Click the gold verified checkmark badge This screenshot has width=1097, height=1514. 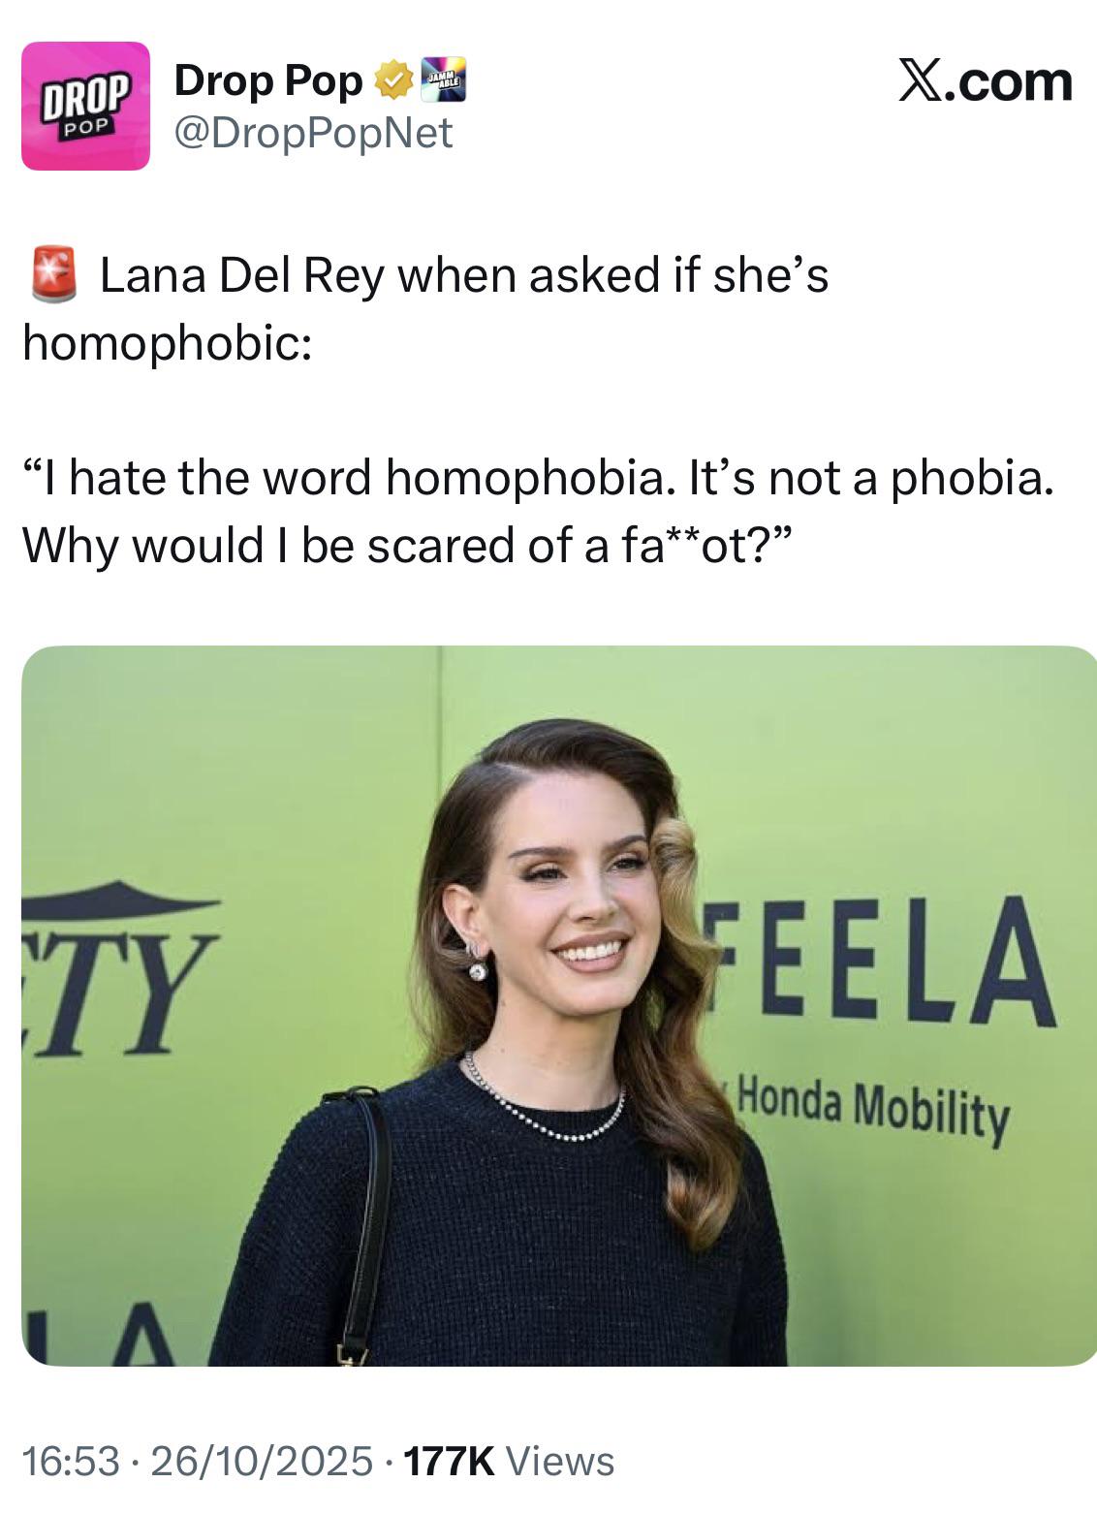[x=391, y=80]
